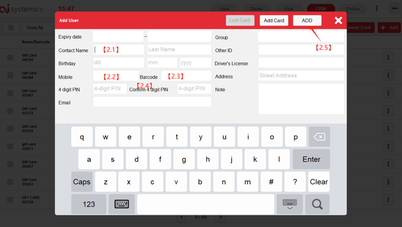This screenshot has height=227, width=402.
Task: Tap the q key on keyboard
Action: pyautogui.click(x=82, y=137)
